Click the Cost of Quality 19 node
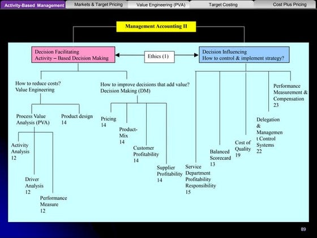317x238 pixels. point(243,148)
